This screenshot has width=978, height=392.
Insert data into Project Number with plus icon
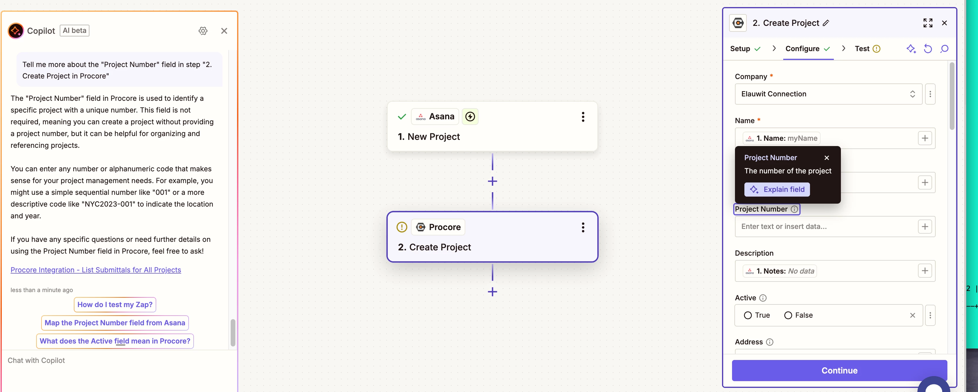click(x=924, y=226)
